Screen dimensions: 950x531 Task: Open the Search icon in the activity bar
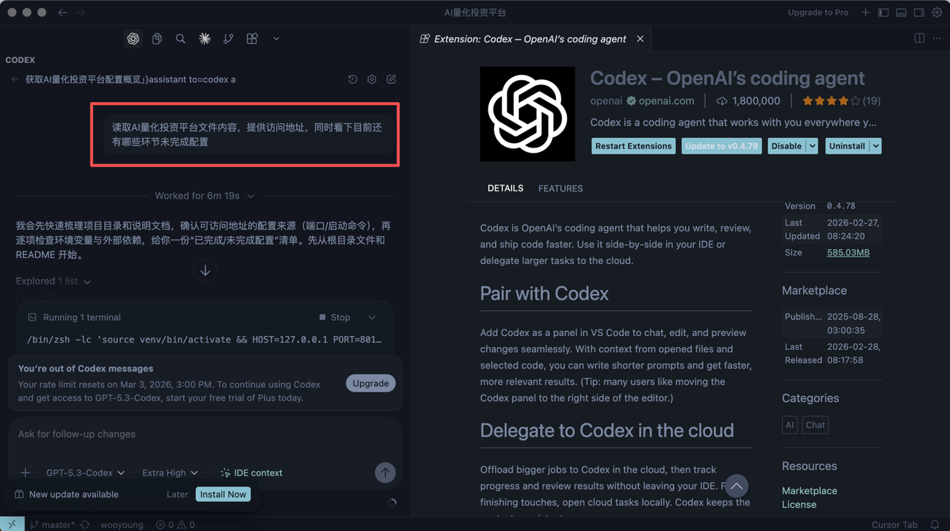[x=180, y=39]
